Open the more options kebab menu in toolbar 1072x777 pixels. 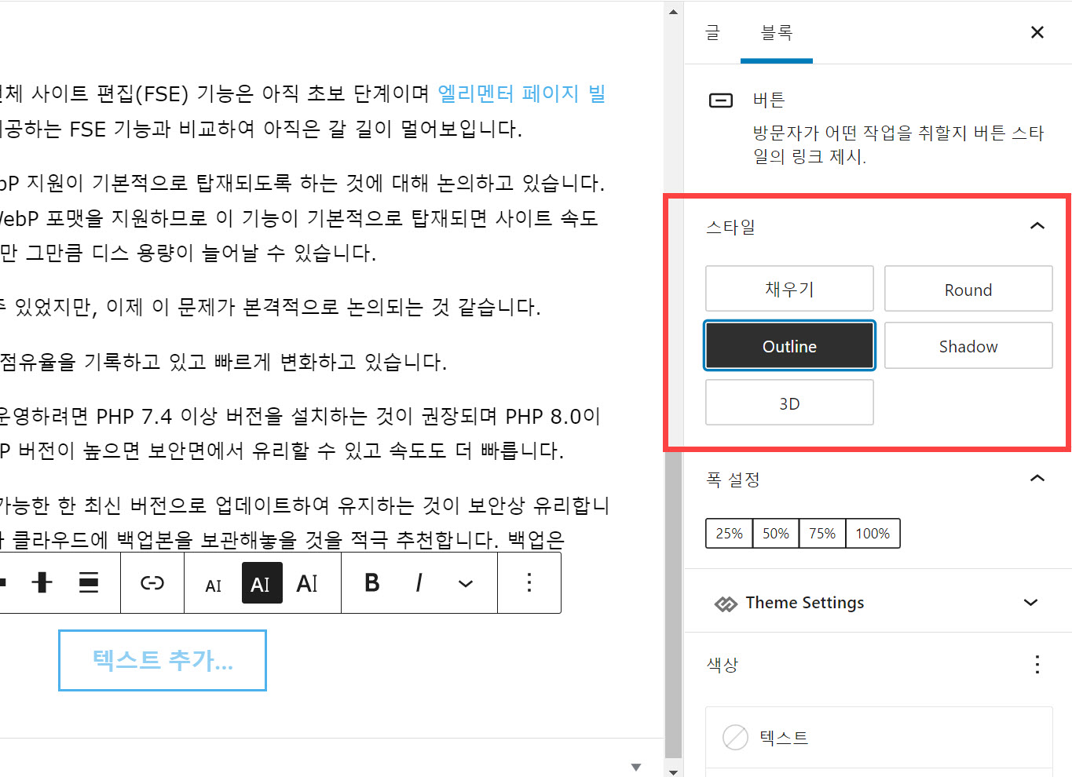(x=529, y=582)
